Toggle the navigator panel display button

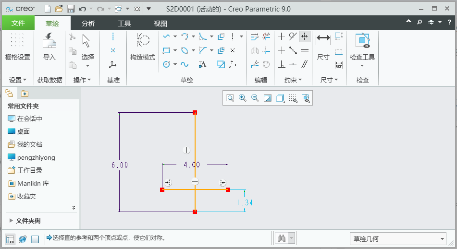pos(10,239)
